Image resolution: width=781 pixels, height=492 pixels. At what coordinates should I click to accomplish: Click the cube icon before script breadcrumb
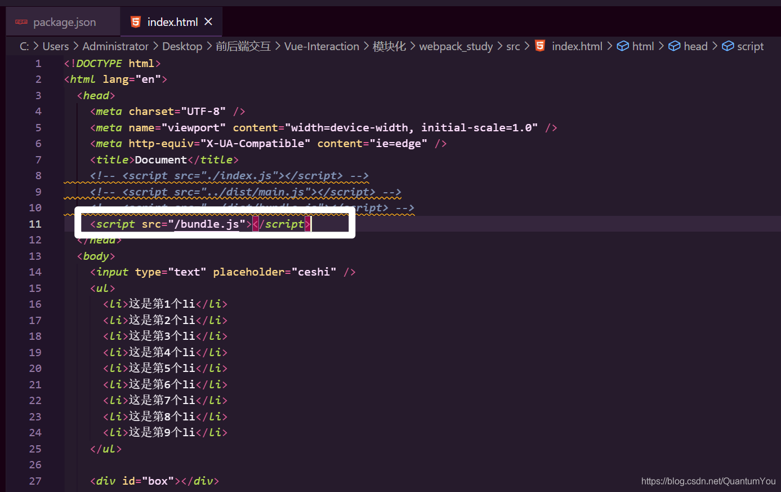[728, 46]
